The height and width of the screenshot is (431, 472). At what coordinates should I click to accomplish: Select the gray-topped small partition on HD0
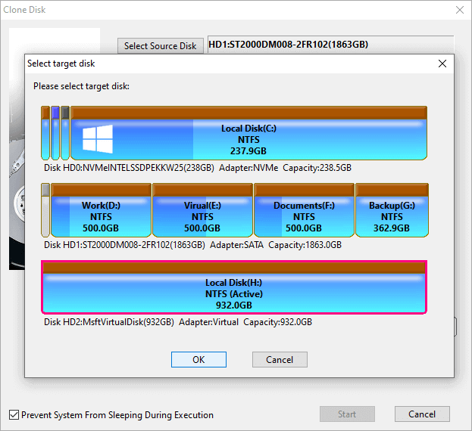tap(65, 133)
